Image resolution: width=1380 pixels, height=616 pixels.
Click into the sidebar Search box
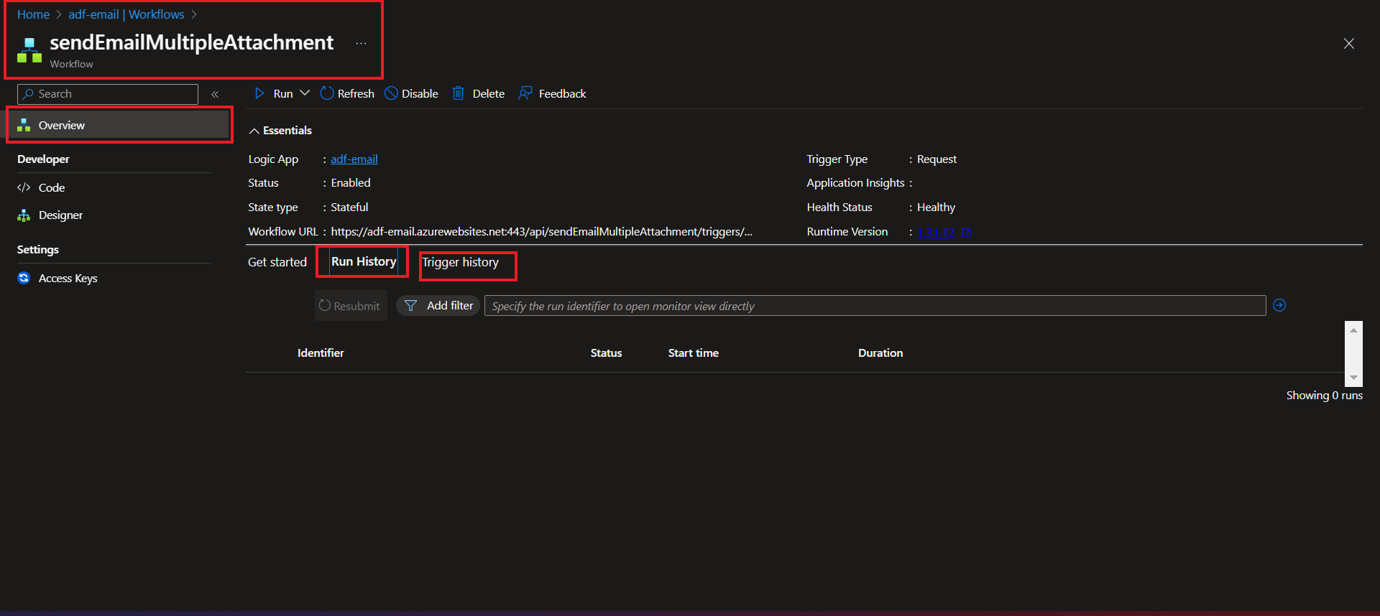click(x=108, y=94)
